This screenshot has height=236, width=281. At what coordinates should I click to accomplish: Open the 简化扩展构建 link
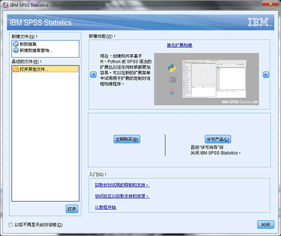[x=179, y=45]
